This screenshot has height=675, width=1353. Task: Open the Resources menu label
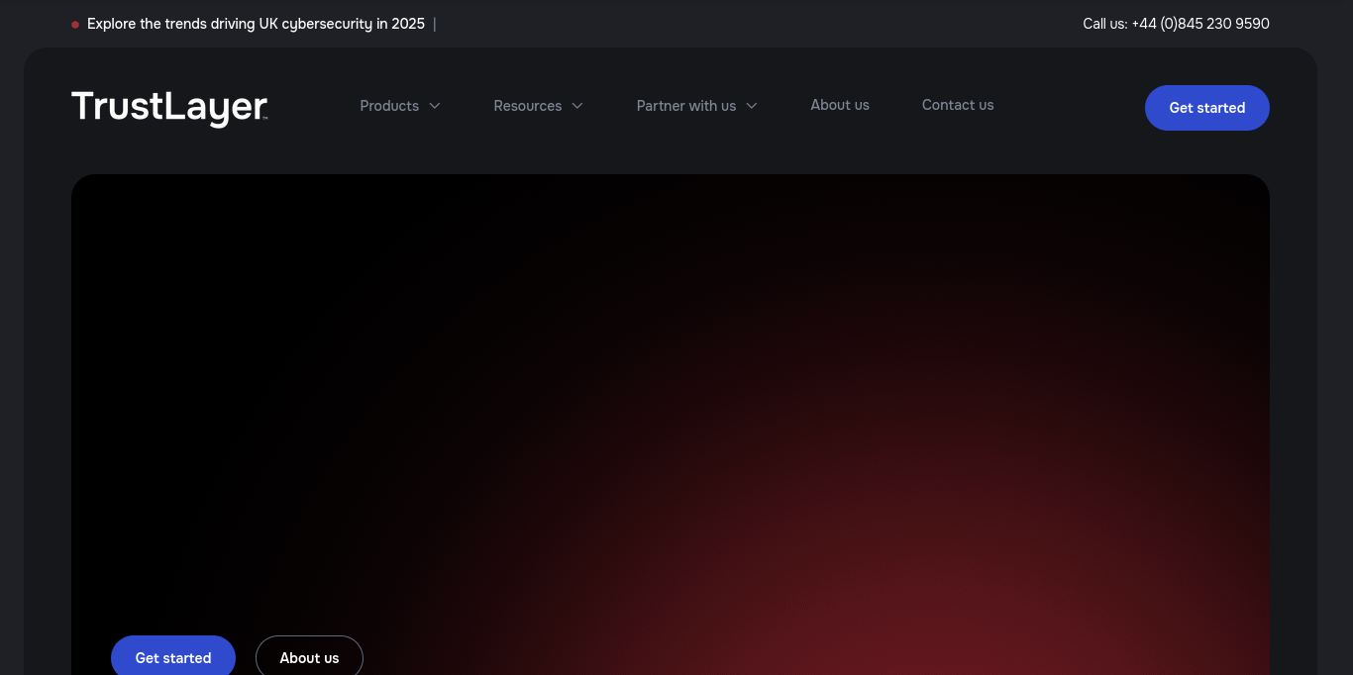pos(528,106)
